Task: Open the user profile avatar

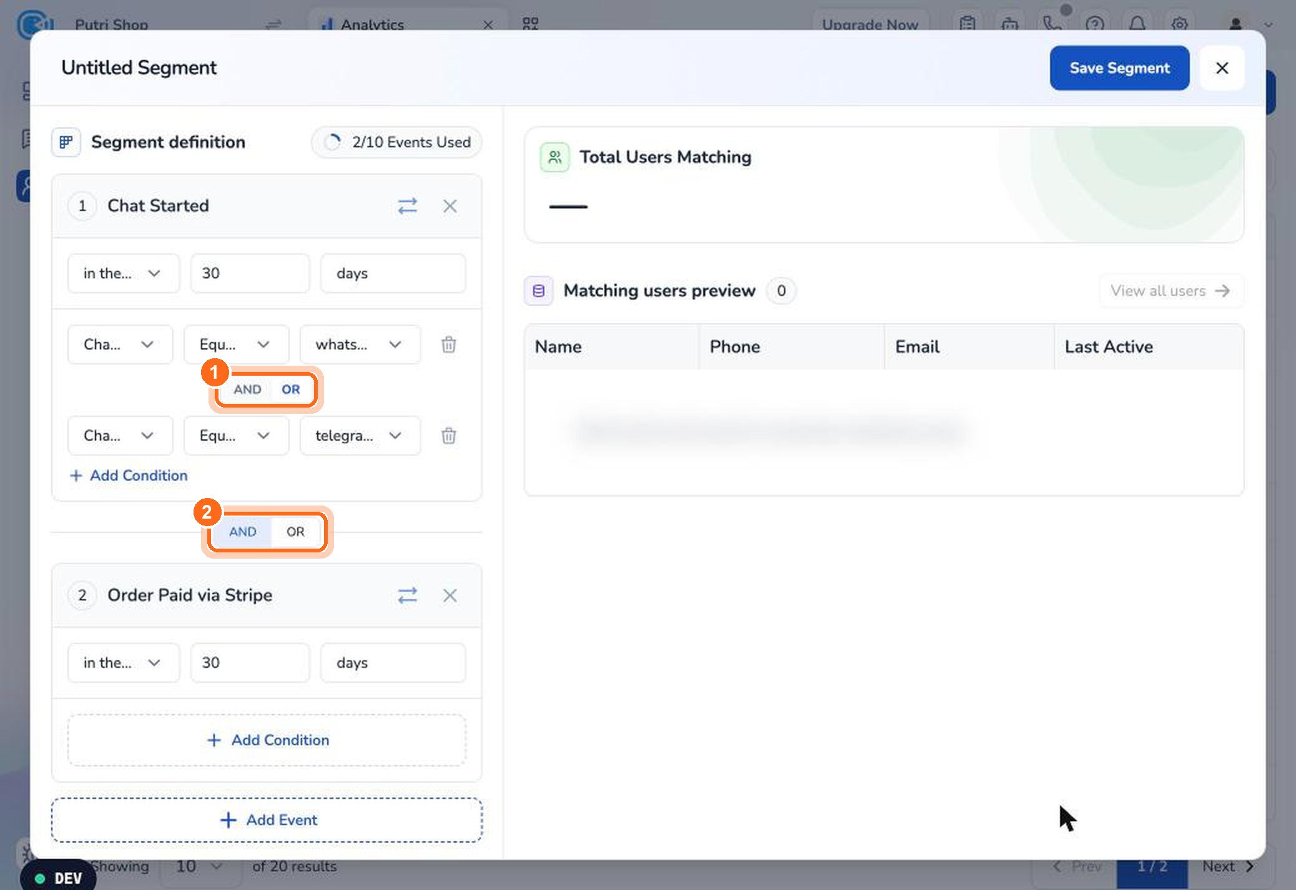Action: (x=1235, y=24)
